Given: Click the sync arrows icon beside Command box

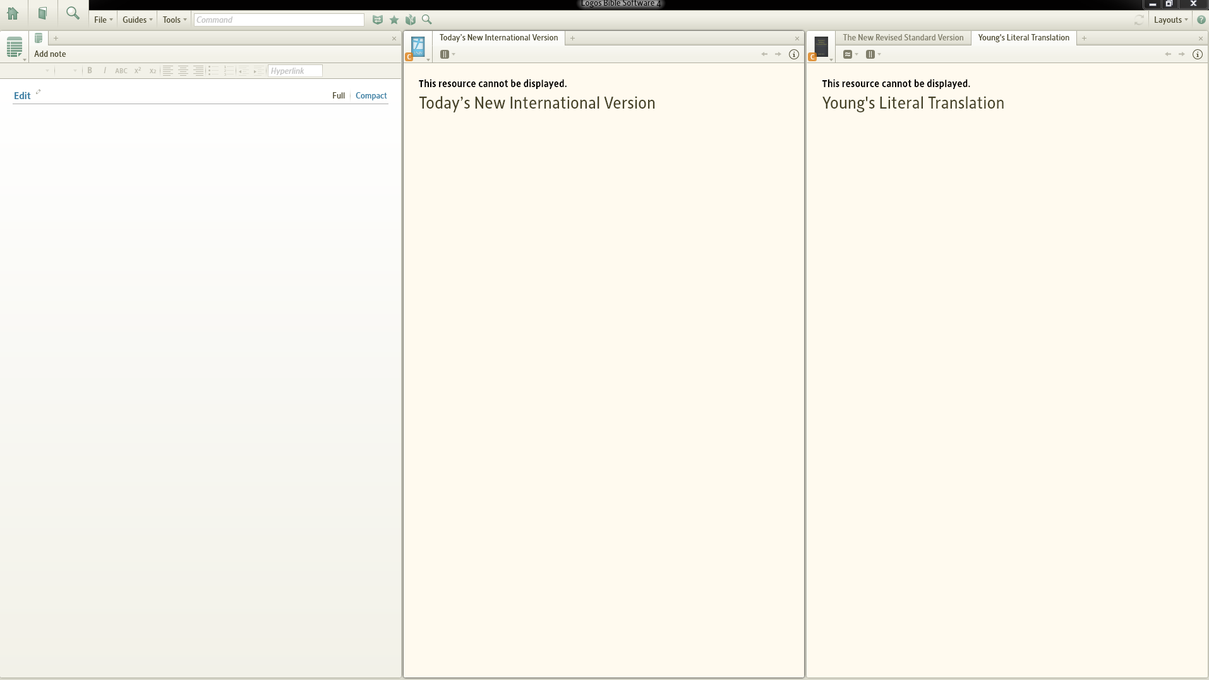Looking at the screenshot, I should coord(378,20).
